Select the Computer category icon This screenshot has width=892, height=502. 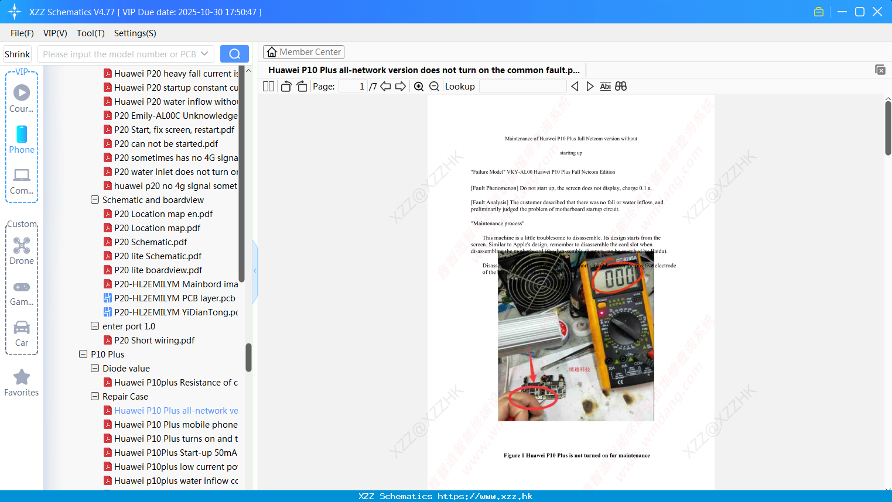(22, 181)
